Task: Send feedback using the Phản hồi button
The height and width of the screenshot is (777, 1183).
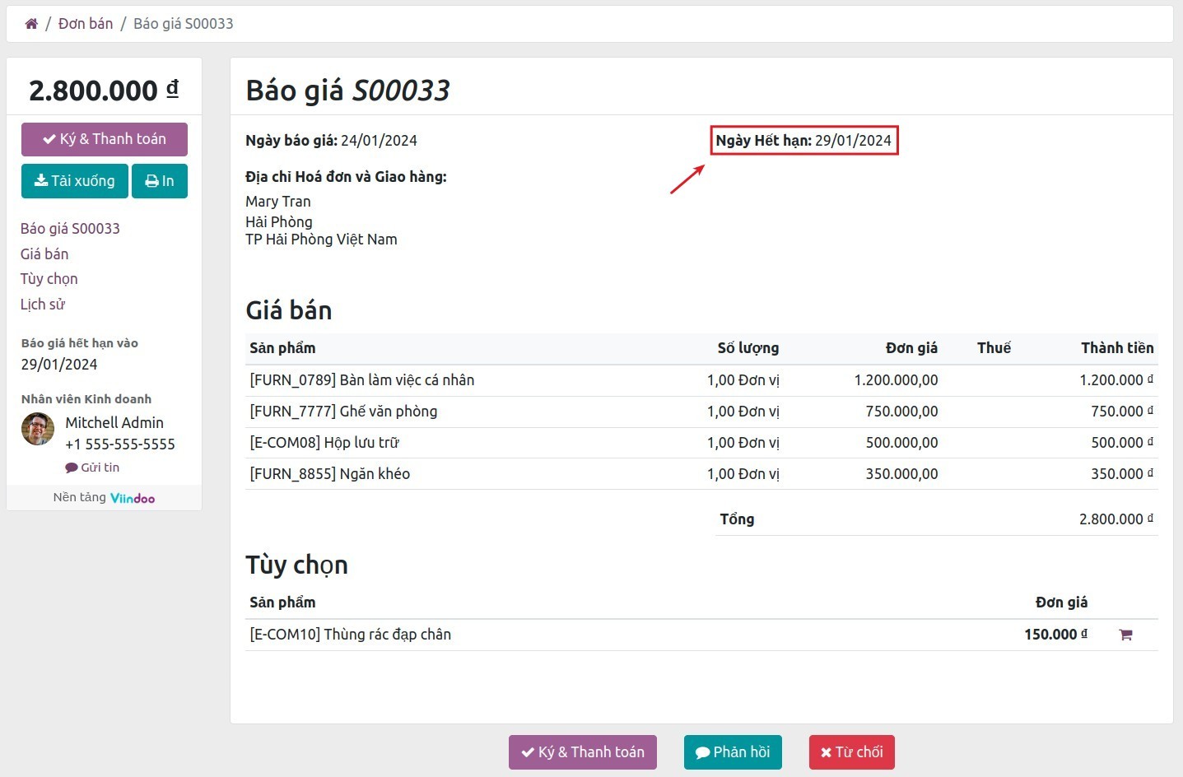Action: [733, 751]
